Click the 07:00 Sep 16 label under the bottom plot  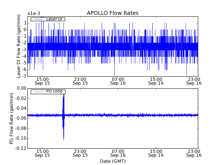pos(118,153)
